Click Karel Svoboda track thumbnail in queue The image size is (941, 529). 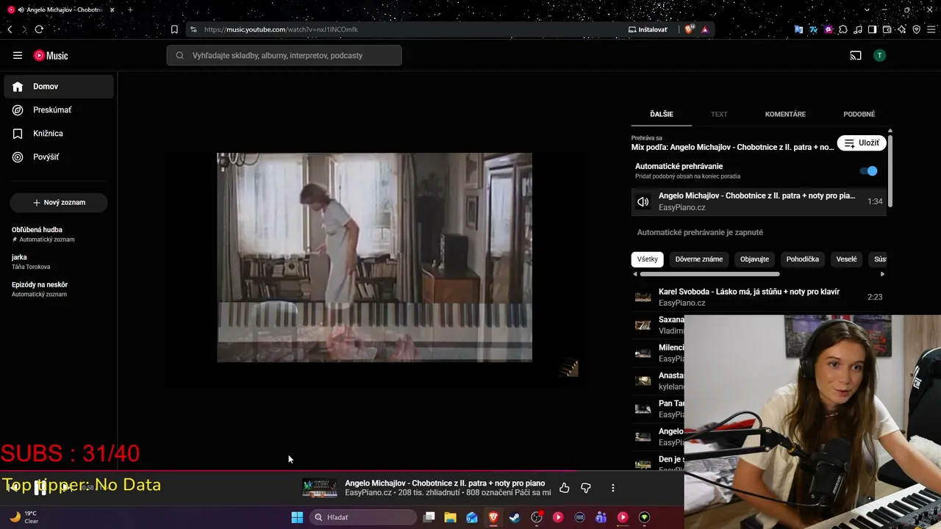(x=643, y=298)
